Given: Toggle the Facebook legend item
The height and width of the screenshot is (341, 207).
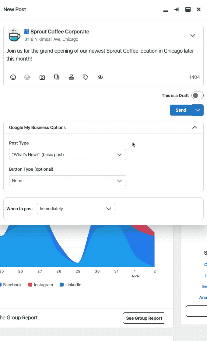Looking at the screenshot, I should click(x=11, y=285).
